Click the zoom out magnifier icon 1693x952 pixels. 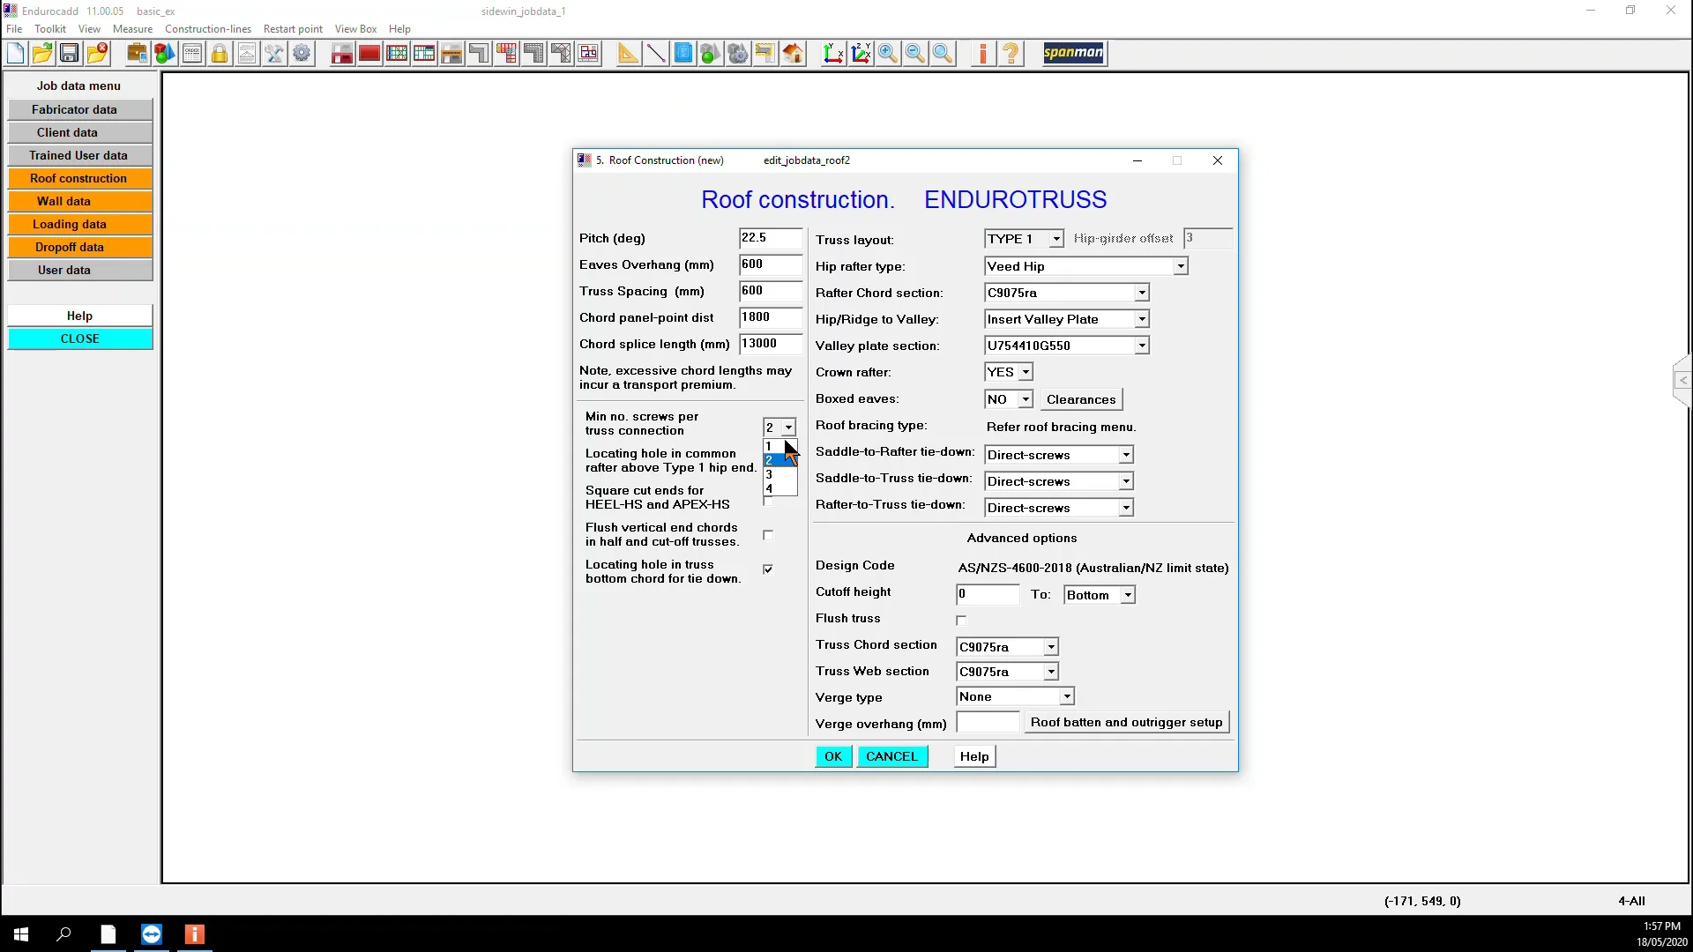click(915, 54)
